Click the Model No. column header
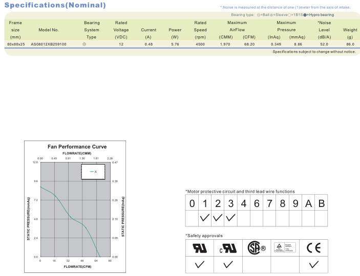This screenshot has width=360, height=276. coord(49,30)
